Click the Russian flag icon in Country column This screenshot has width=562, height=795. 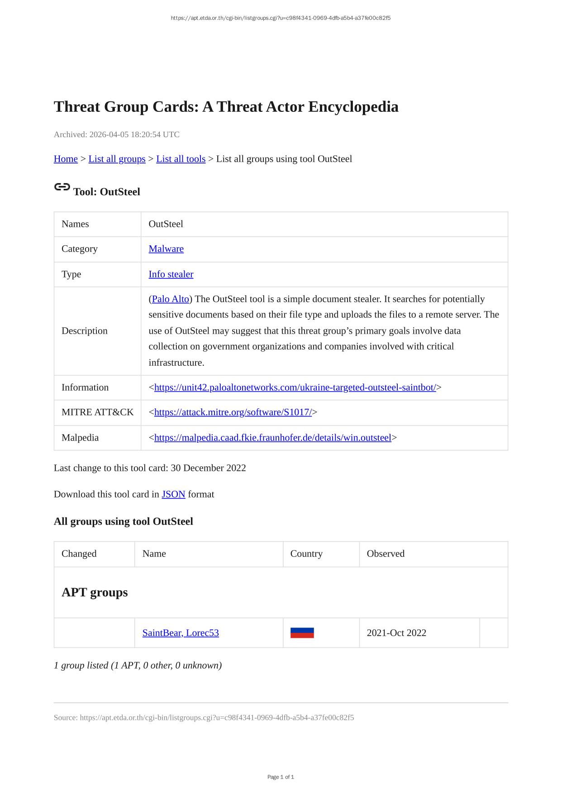click(302, 633)
